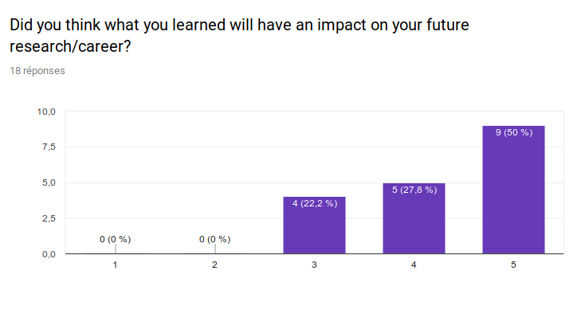Screen dimensions: 585x318
Task: Click the purple bar for rating 5
Action: point(513,190)
